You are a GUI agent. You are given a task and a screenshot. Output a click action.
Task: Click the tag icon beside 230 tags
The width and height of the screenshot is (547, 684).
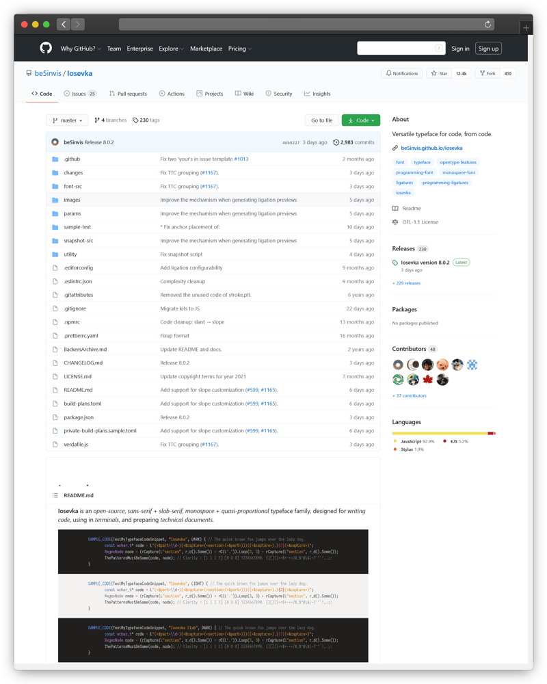(135, 120)
